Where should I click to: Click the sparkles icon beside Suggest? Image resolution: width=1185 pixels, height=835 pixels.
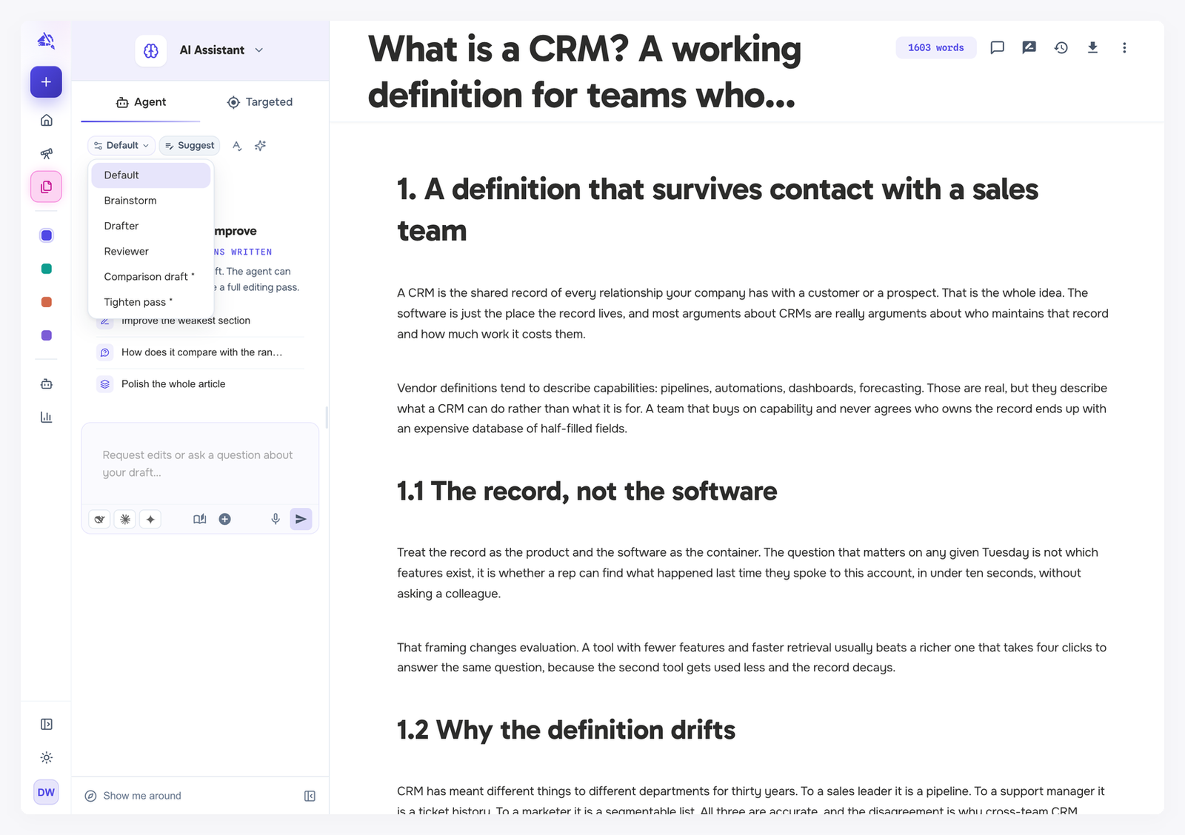(x=260, y=146)
